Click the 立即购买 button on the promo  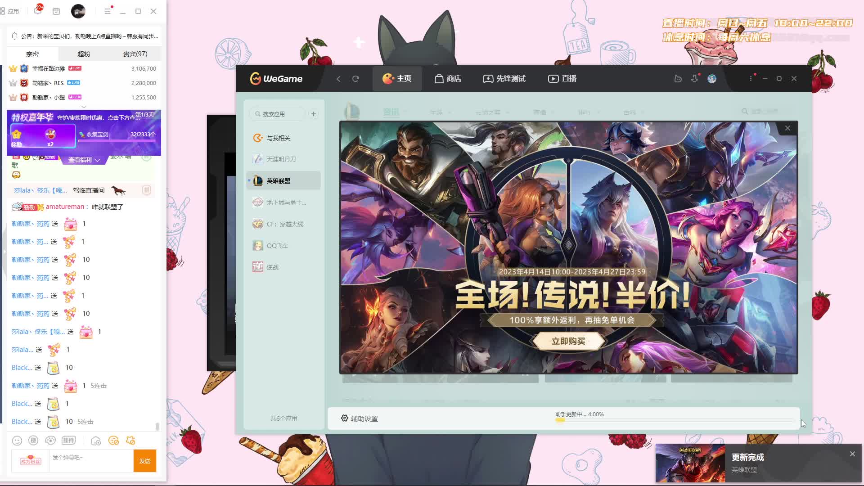point(568,341)
